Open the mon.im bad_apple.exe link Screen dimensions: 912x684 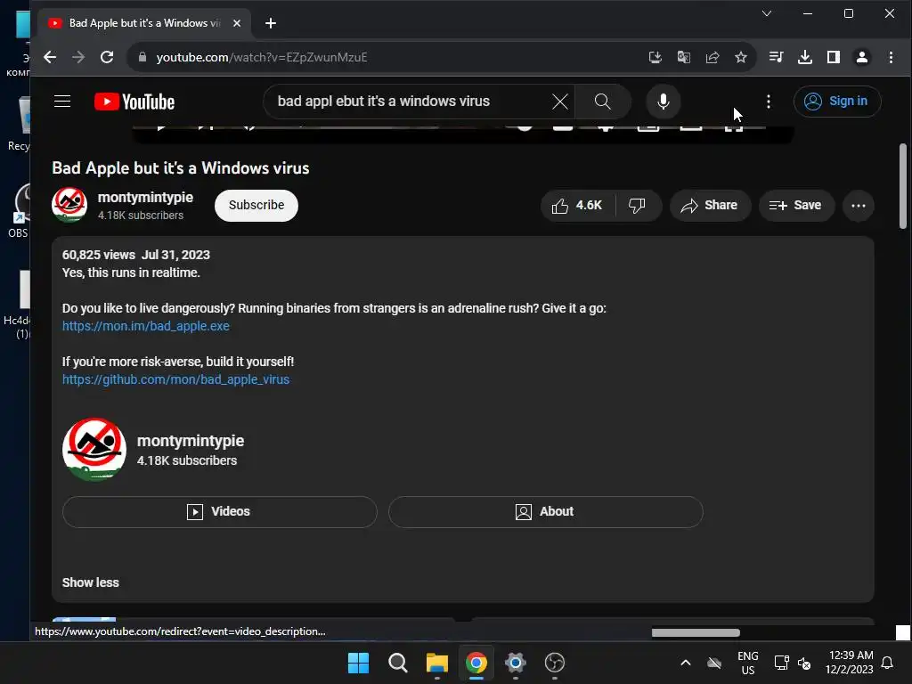[146, 326]
